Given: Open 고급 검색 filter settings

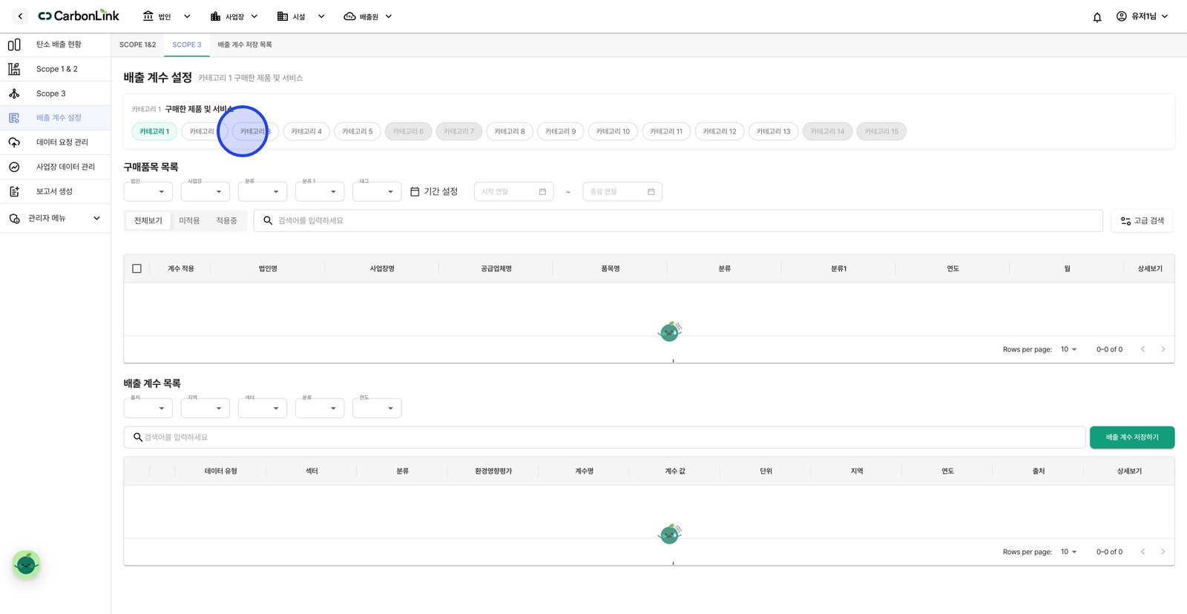Looking at the screenshot, I should click(x=1142, y=221).
